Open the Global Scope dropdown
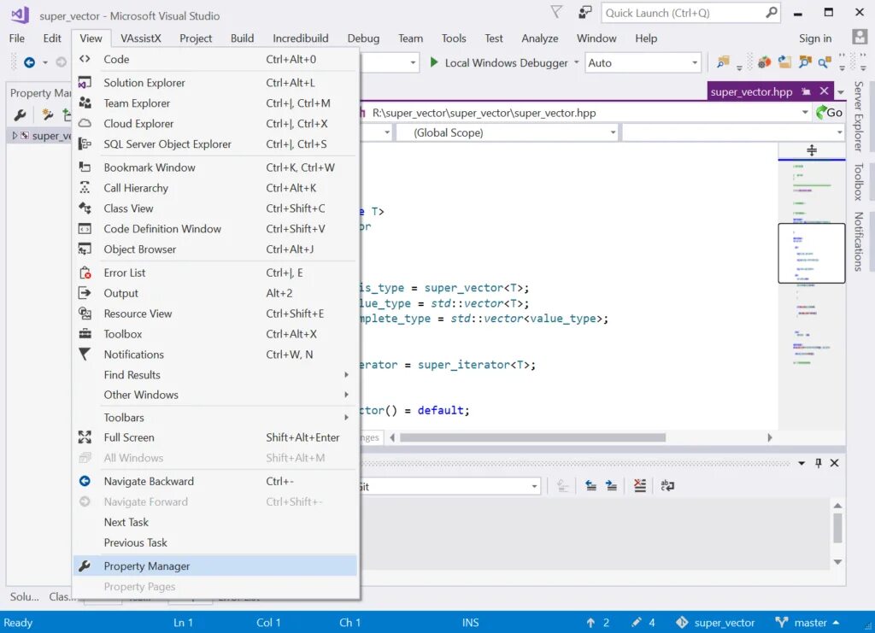The width and height of the screenshot is (875, 633). [x=507, y=132]
